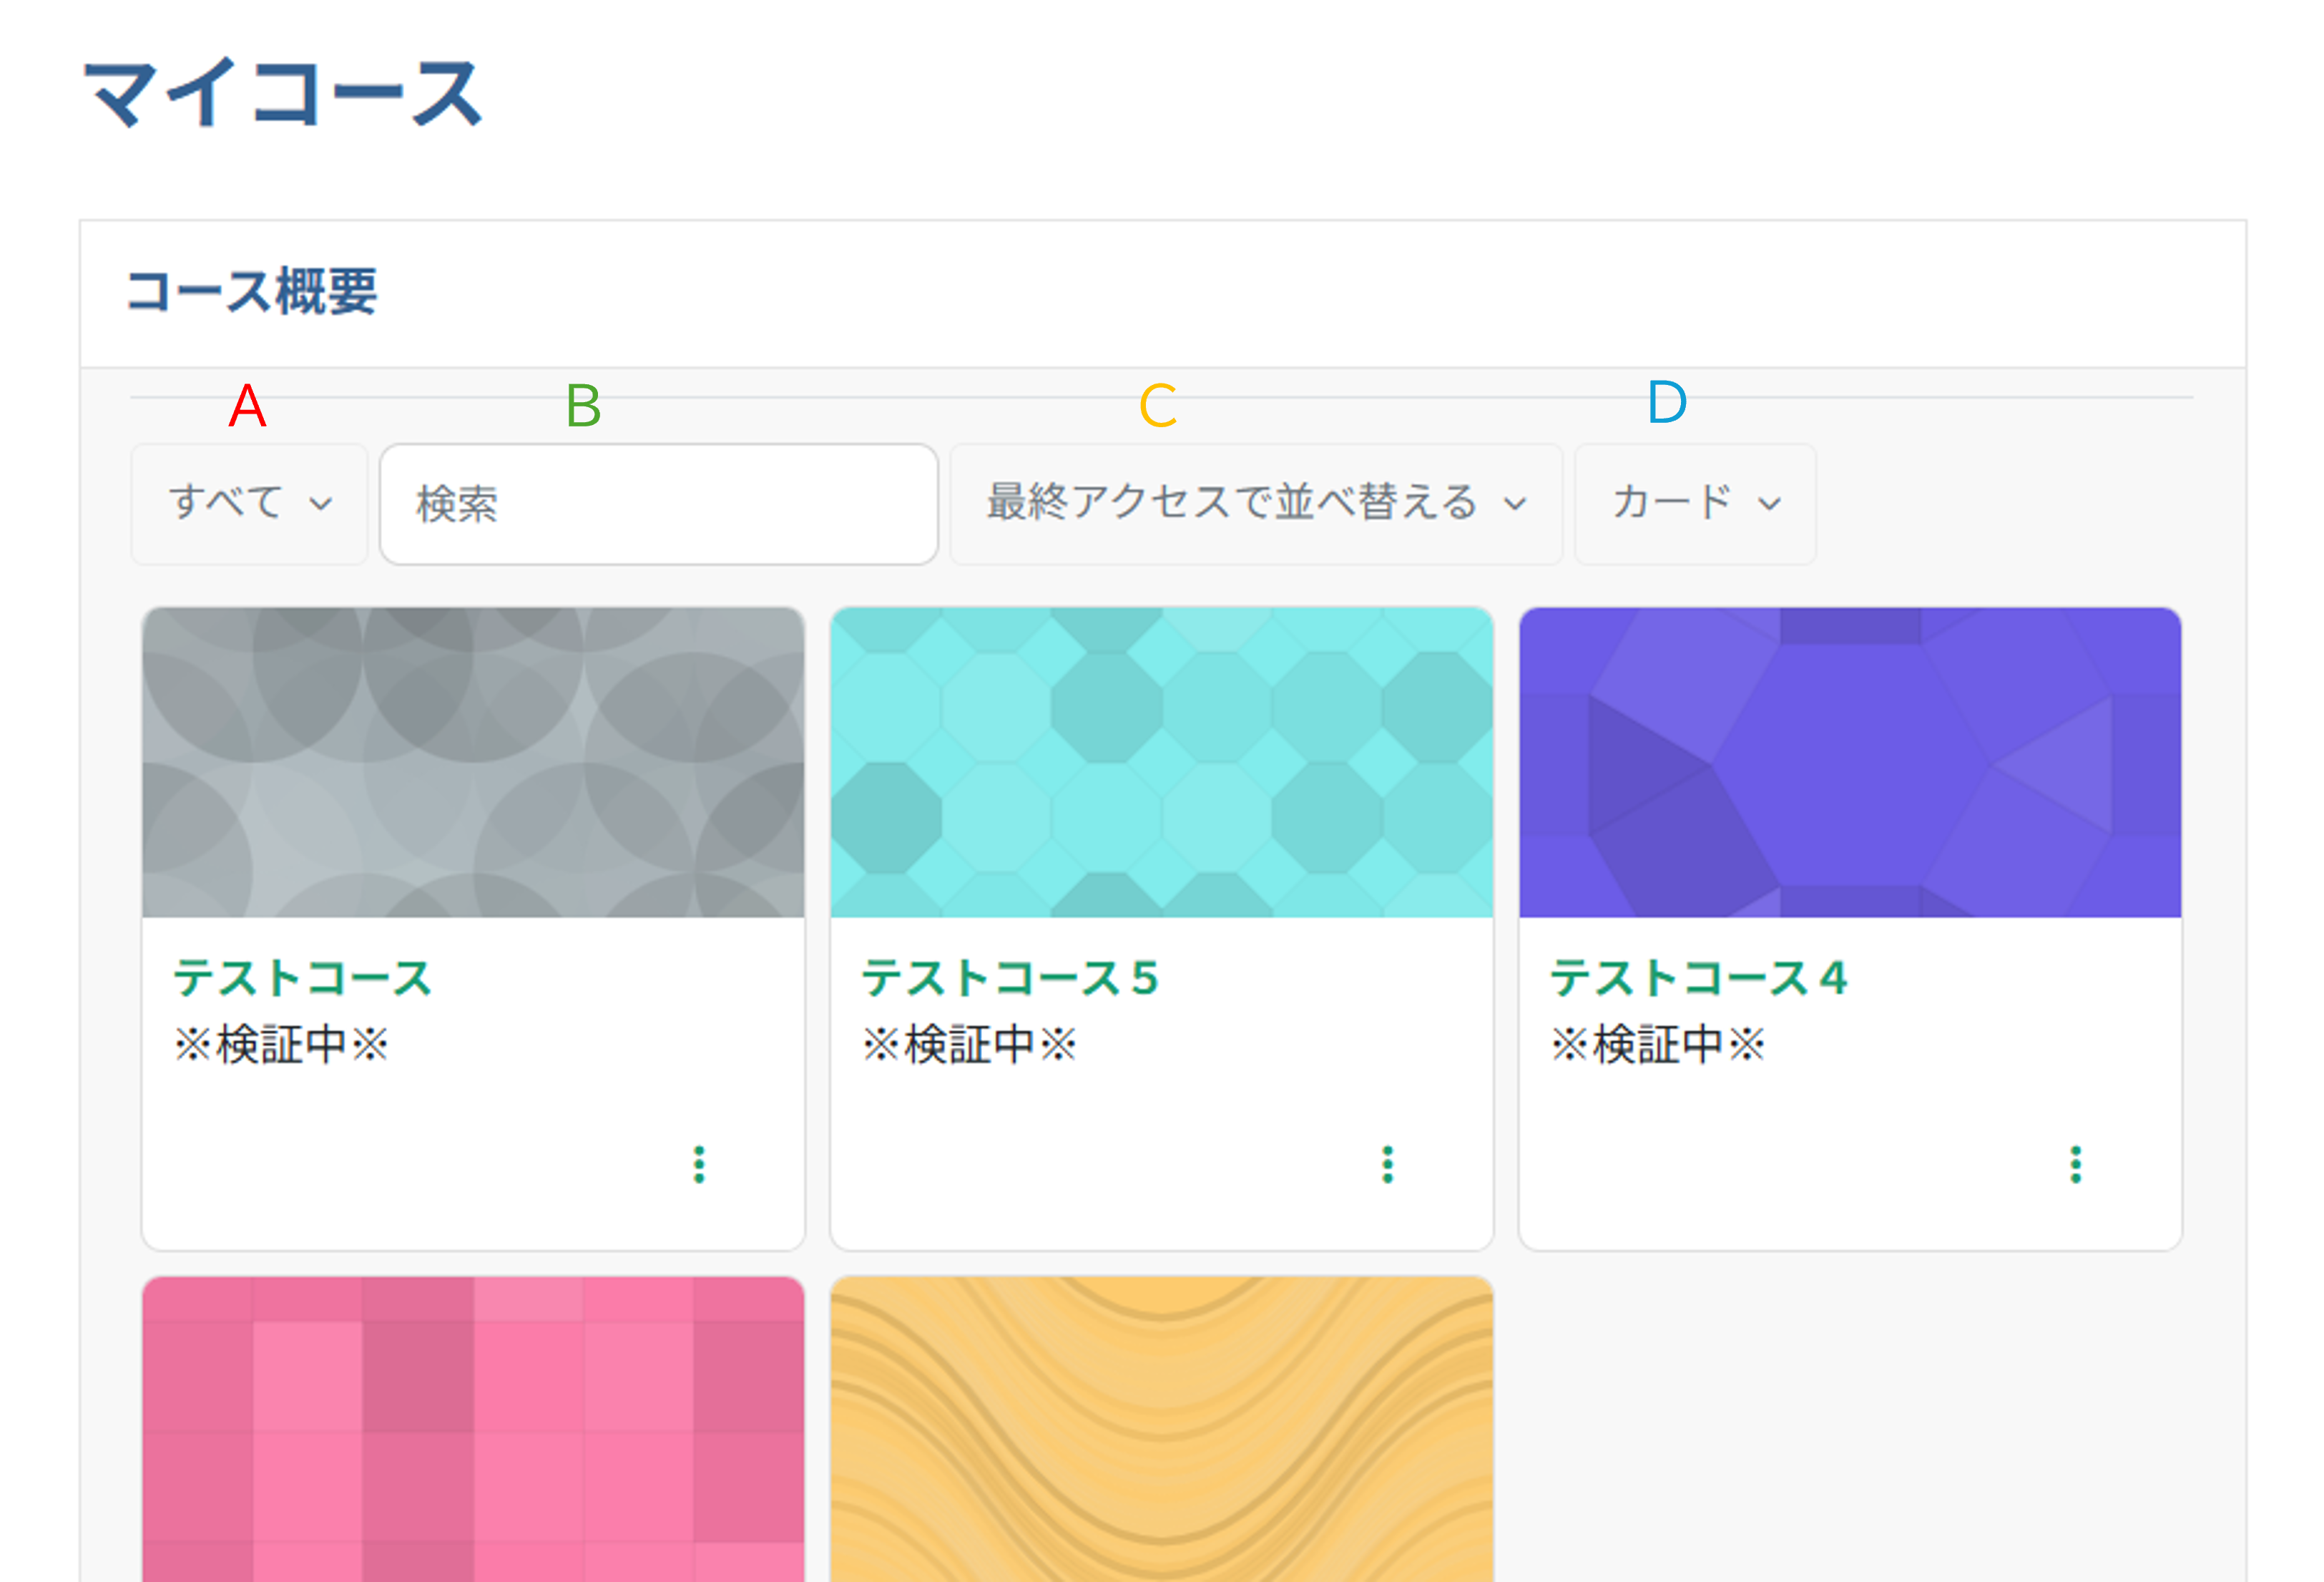Image resolution: width=2324 pixels, height=1582 pixels.
Task: Open the テストコース4 course link
Action: (x=1698, y=977)
